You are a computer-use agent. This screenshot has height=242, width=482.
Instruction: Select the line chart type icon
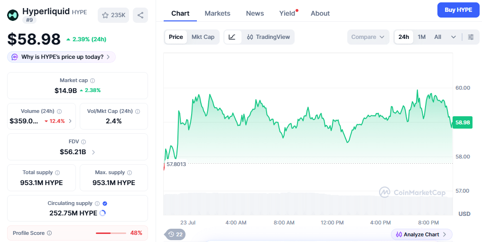[x=232, y=37]
